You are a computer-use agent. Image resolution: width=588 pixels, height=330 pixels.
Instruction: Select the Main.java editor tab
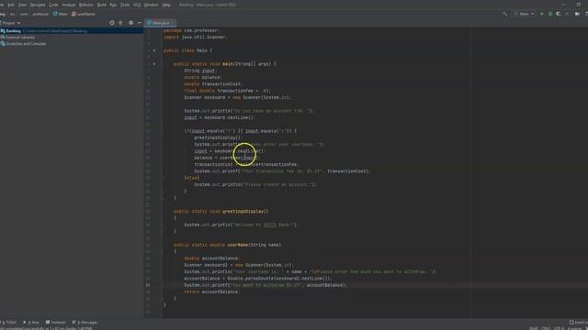tap(160, 23)
